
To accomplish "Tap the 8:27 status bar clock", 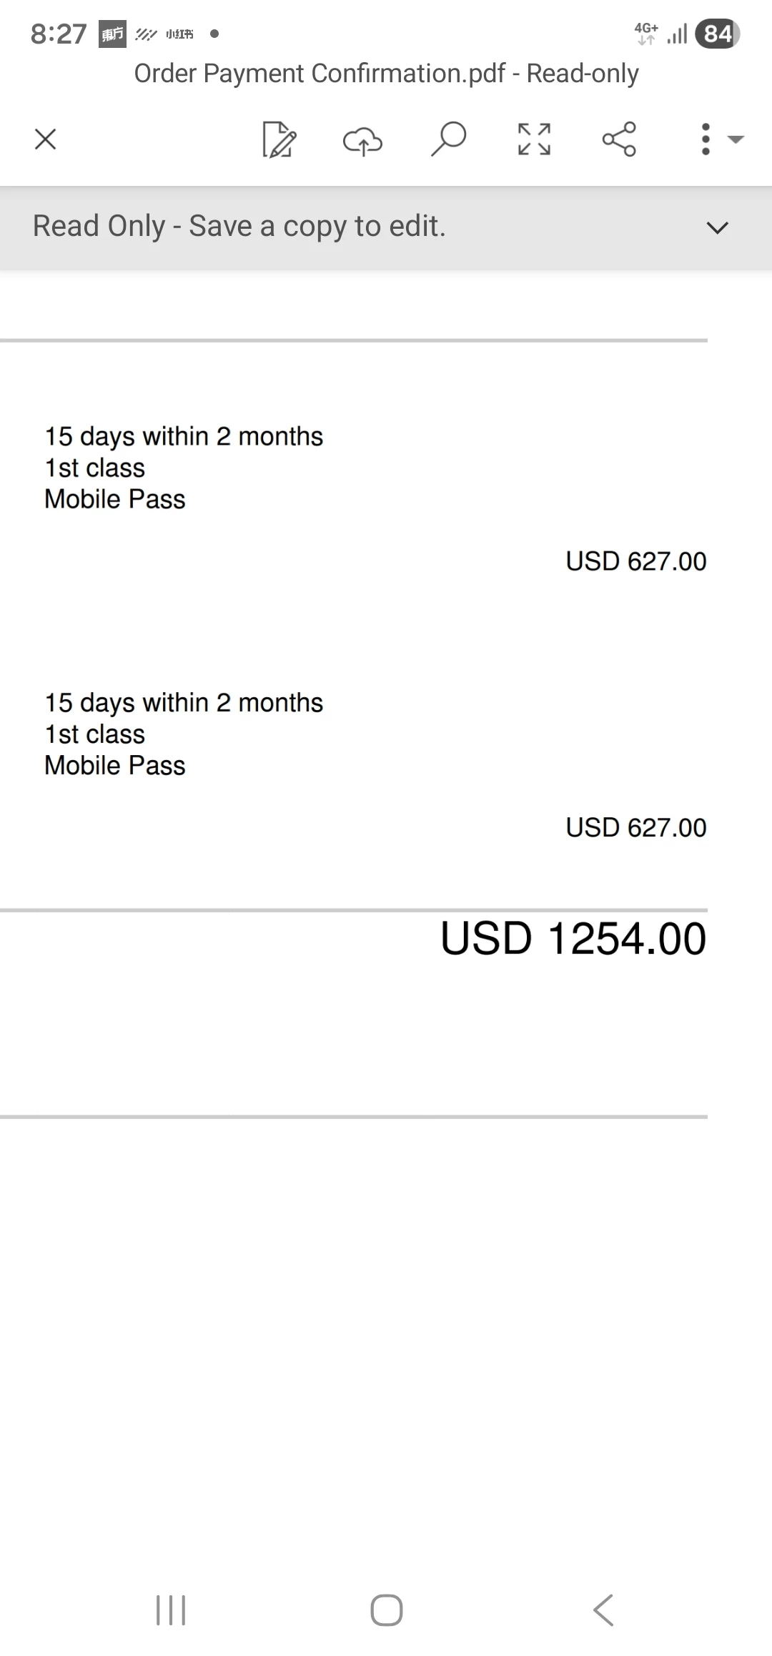I will pos(59,34).
